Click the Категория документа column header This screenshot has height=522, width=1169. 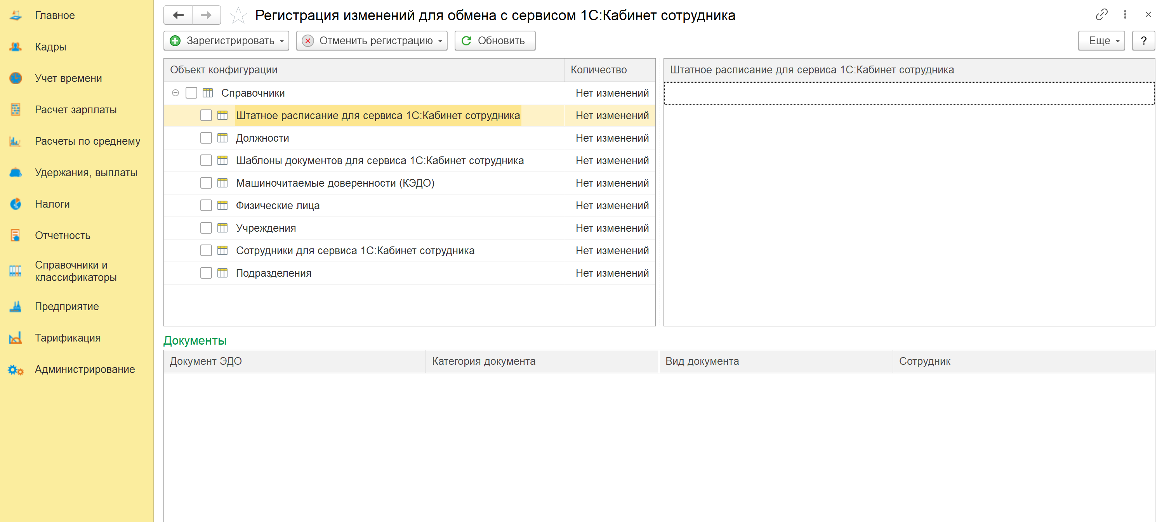[542, 361]
